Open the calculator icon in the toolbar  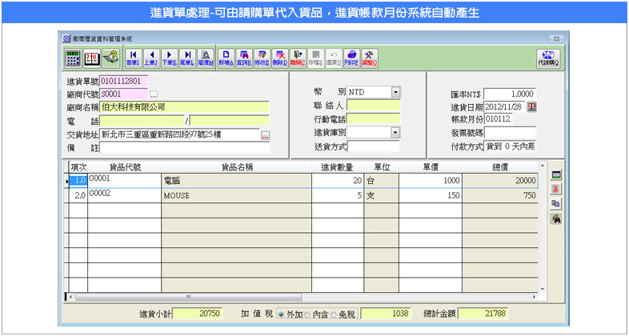(x=72, y=57)
